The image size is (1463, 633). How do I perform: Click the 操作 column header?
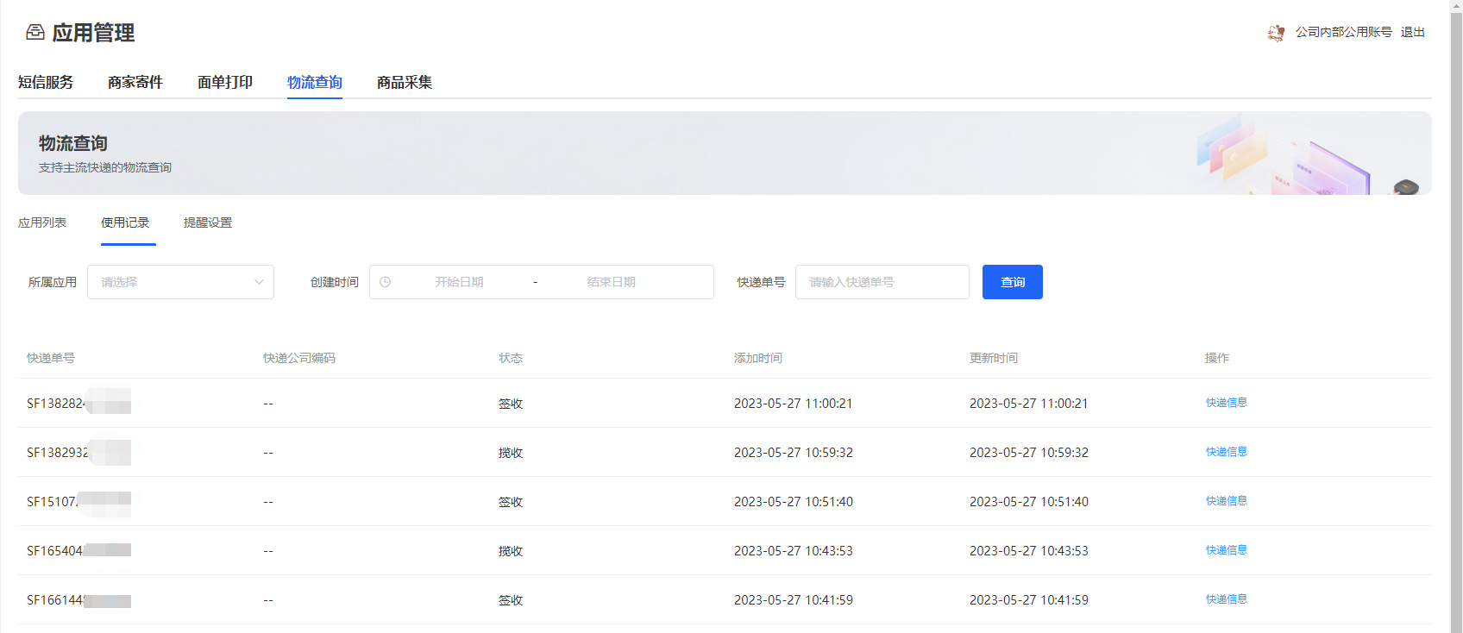click(x=1217, y=358)
